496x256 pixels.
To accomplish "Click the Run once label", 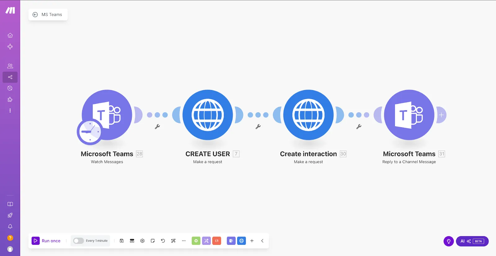I will (x=51, y=241).
